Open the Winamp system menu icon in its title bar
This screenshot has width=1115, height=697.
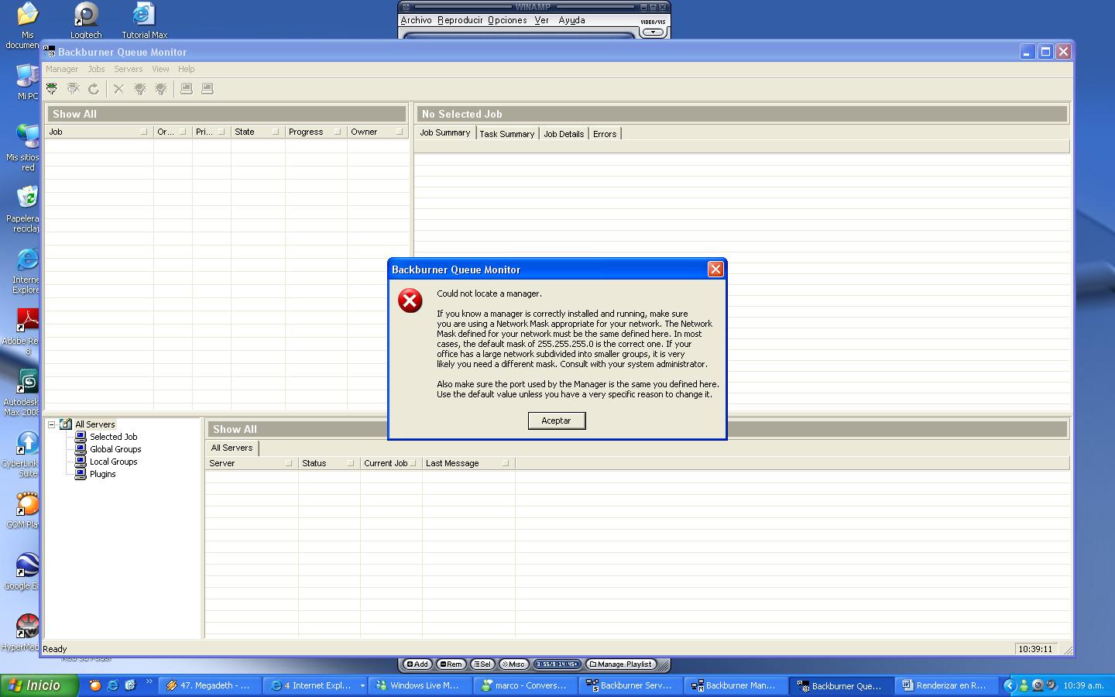(x=405, y=7)
